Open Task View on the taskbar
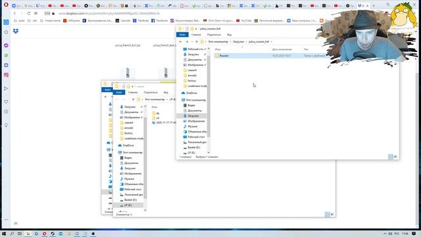Image resolution: width=421 pixels, height=237 pixels. coord(20,234)
